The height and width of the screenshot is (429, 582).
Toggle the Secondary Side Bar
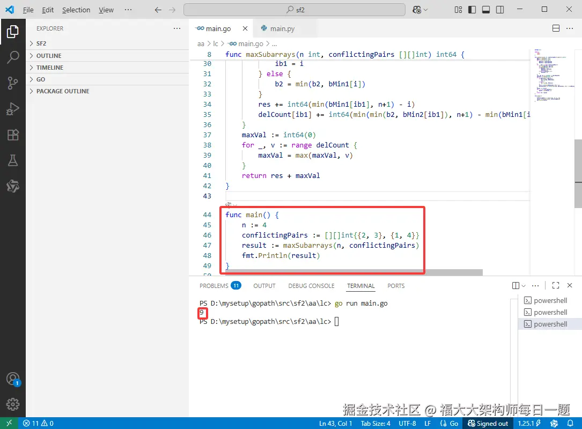[x=500, y=10]
